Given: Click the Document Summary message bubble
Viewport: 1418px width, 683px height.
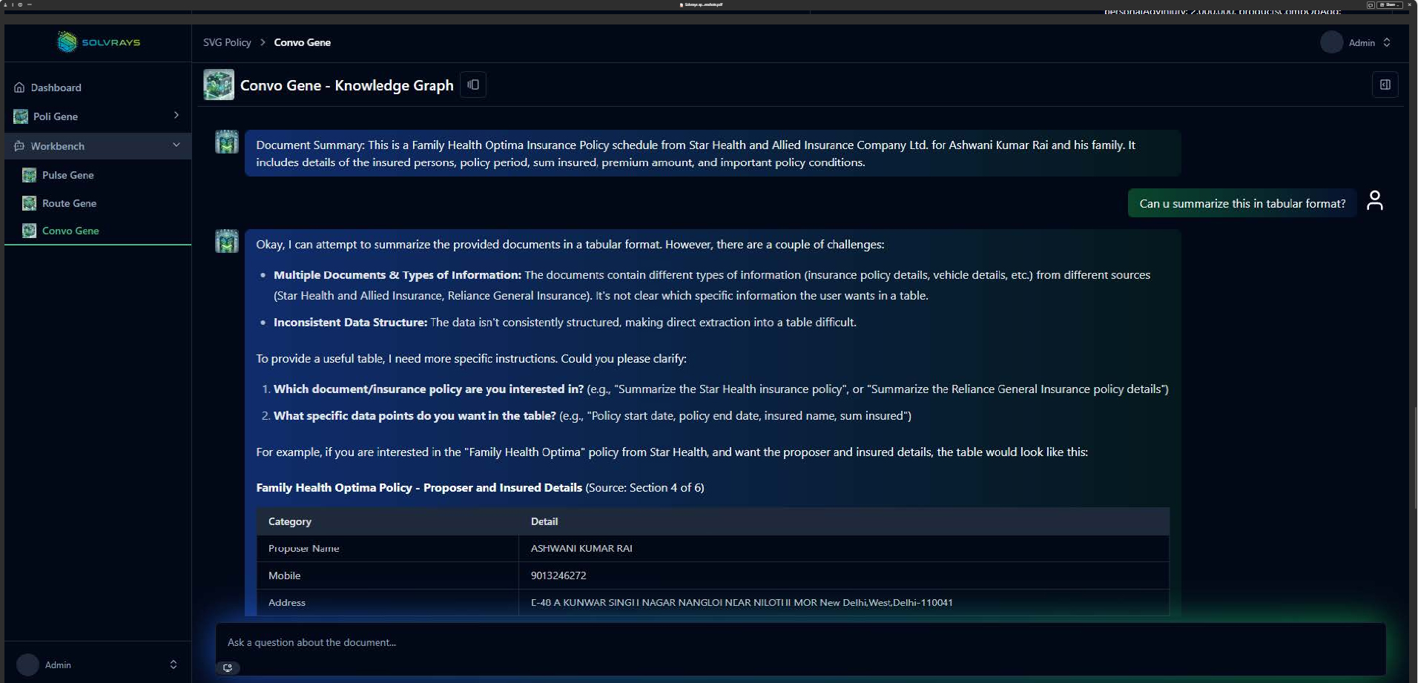Looking at the screenshot, I should click(x=713, y=154).
